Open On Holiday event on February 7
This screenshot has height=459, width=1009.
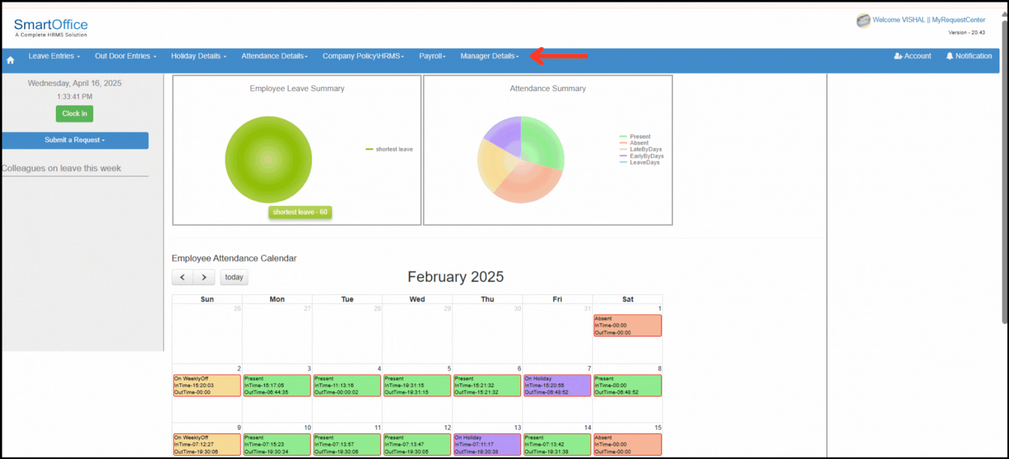click(x=557, y=385)
